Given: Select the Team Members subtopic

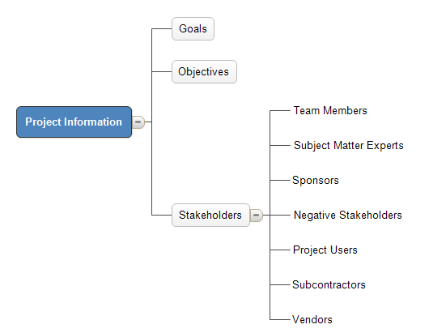Looking at the screenshot, I should pos(330,111).
